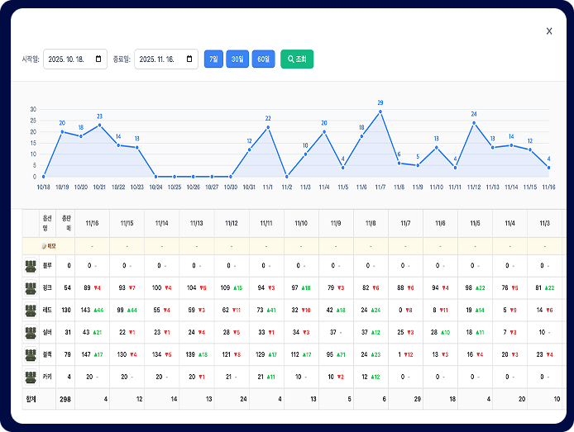
Task: Close the dialog with the X
Action: click(549, 31)
